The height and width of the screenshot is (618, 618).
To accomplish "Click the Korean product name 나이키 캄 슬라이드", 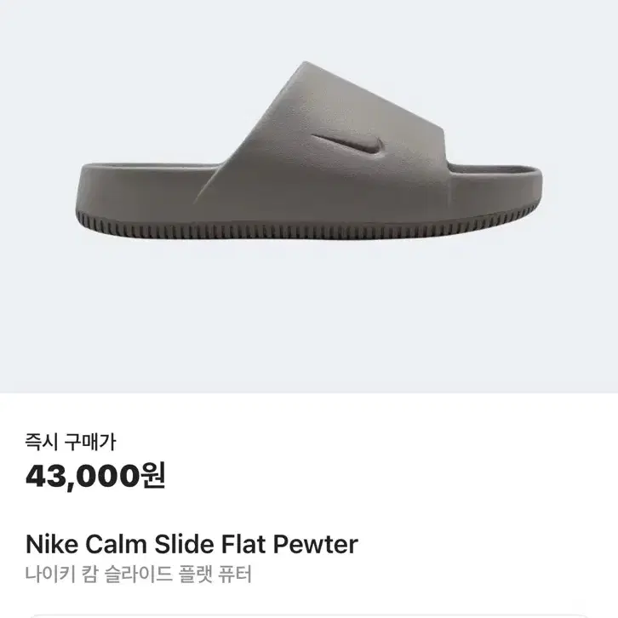I will [99, 574].
